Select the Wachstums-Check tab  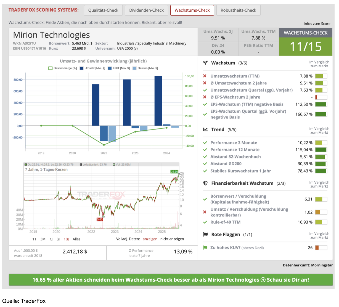(x=192, y=10)
